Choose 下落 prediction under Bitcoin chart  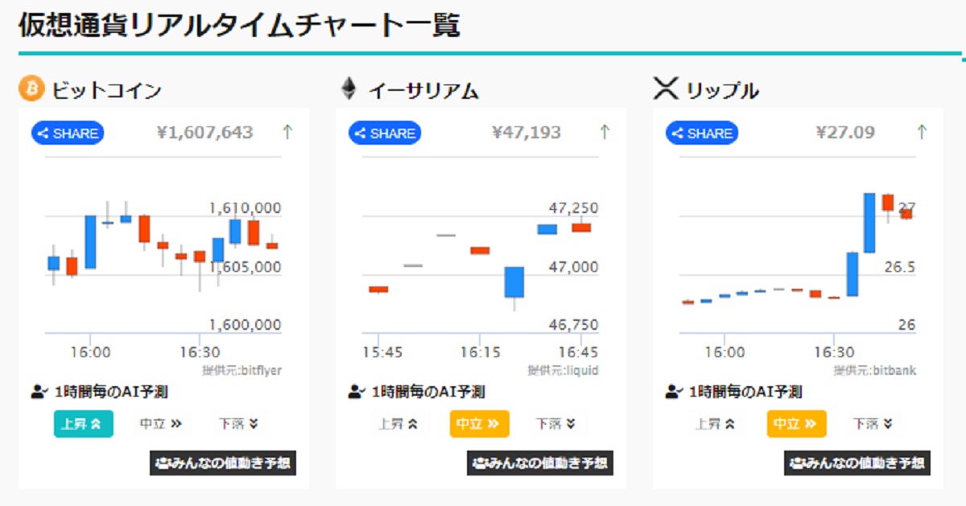[239, 424]
